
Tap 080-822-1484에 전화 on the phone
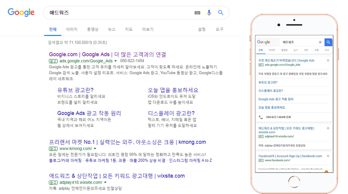(278, 117)
